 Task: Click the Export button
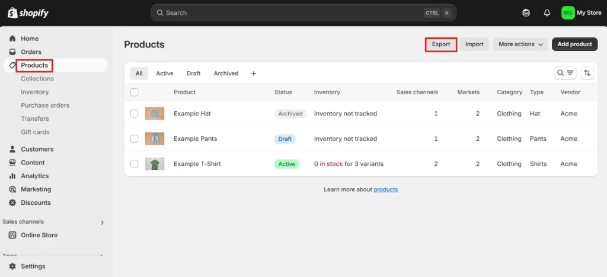click(x=441, y=44)
